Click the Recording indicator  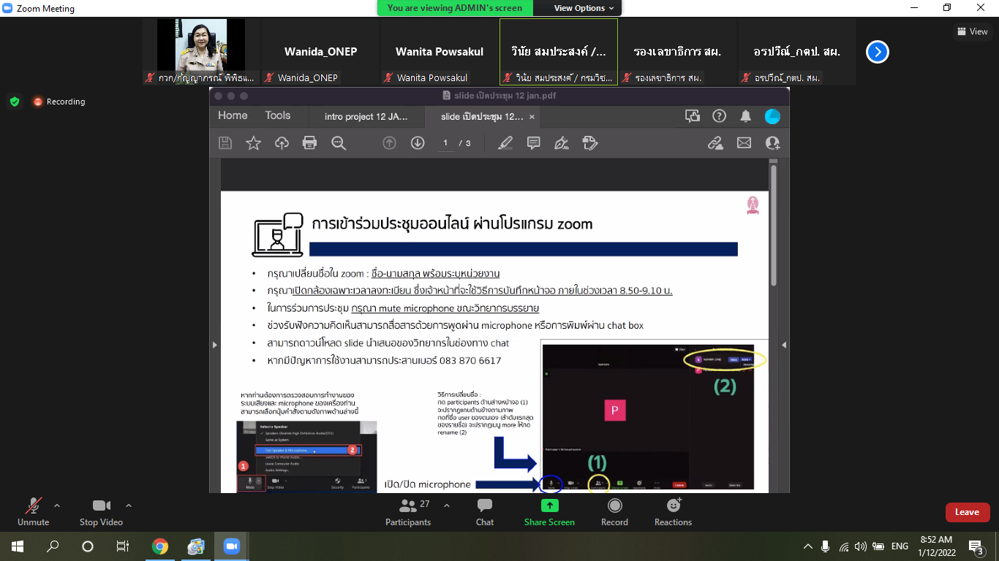click(59, 102)
